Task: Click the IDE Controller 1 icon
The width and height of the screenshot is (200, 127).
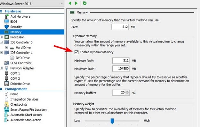Action: 6,53
